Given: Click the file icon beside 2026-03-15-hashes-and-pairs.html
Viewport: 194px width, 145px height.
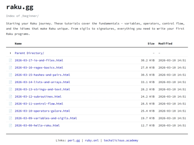Looking at the screenshot, I should (10, 75).
